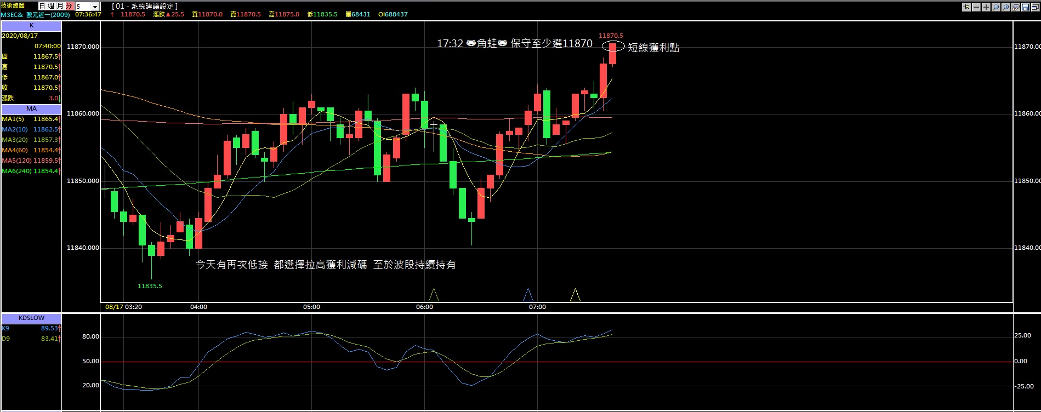Viewport: 1041px width, 412px height.
Task: Click the MA5(120) 11859.5 row
Action: coord(31,161)
